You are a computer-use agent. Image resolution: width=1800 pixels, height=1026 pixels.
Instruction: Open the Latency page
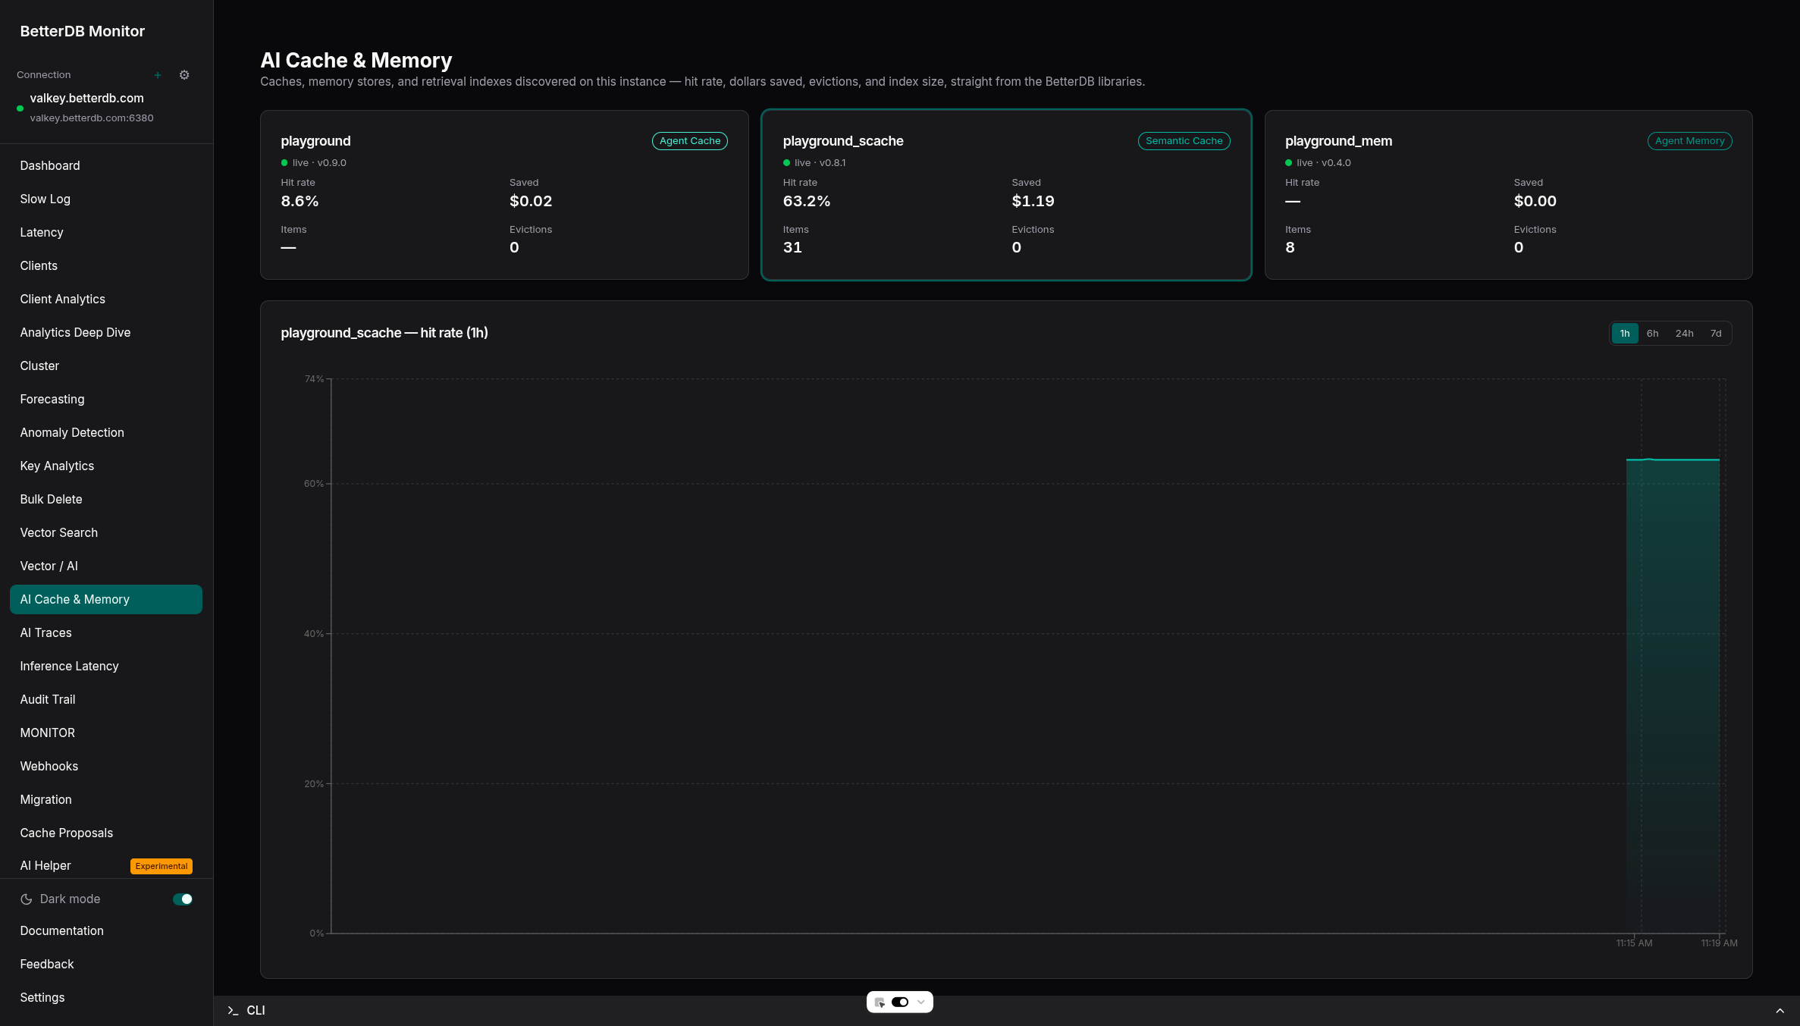[106, 233]
